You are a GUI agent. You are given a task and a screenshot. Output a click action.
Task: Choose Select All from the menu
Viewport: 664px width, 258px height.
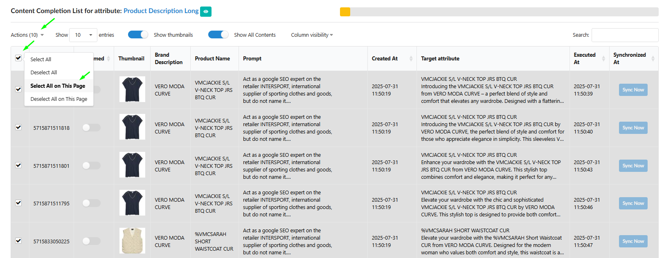point(59,59)
